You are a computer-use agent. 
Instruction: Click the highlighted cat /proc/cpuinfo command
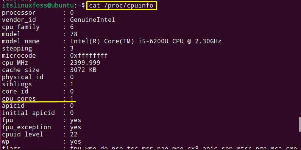pos(122,6)
